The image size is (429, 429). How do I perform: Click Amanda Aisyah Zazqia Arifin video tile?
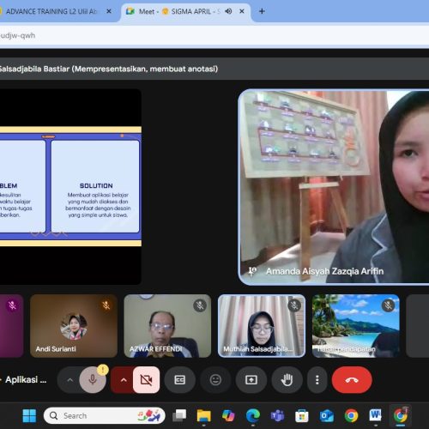(334, 187)
